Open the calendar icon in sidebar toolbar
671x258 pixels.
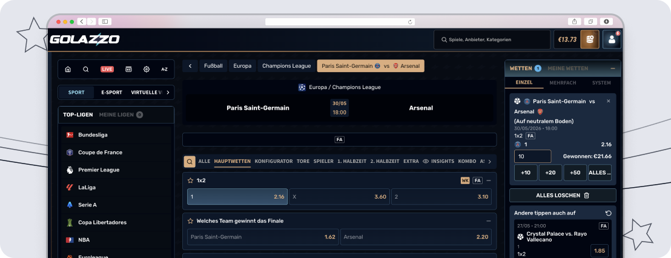pos(128,69)
